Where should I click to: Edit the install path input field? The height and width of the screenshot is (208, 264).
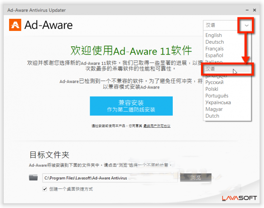(110, 178)
